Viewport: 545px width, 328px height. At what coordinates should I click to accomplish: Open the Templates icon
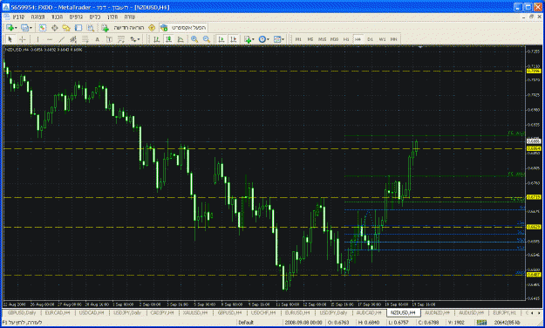tap(277, 39)
